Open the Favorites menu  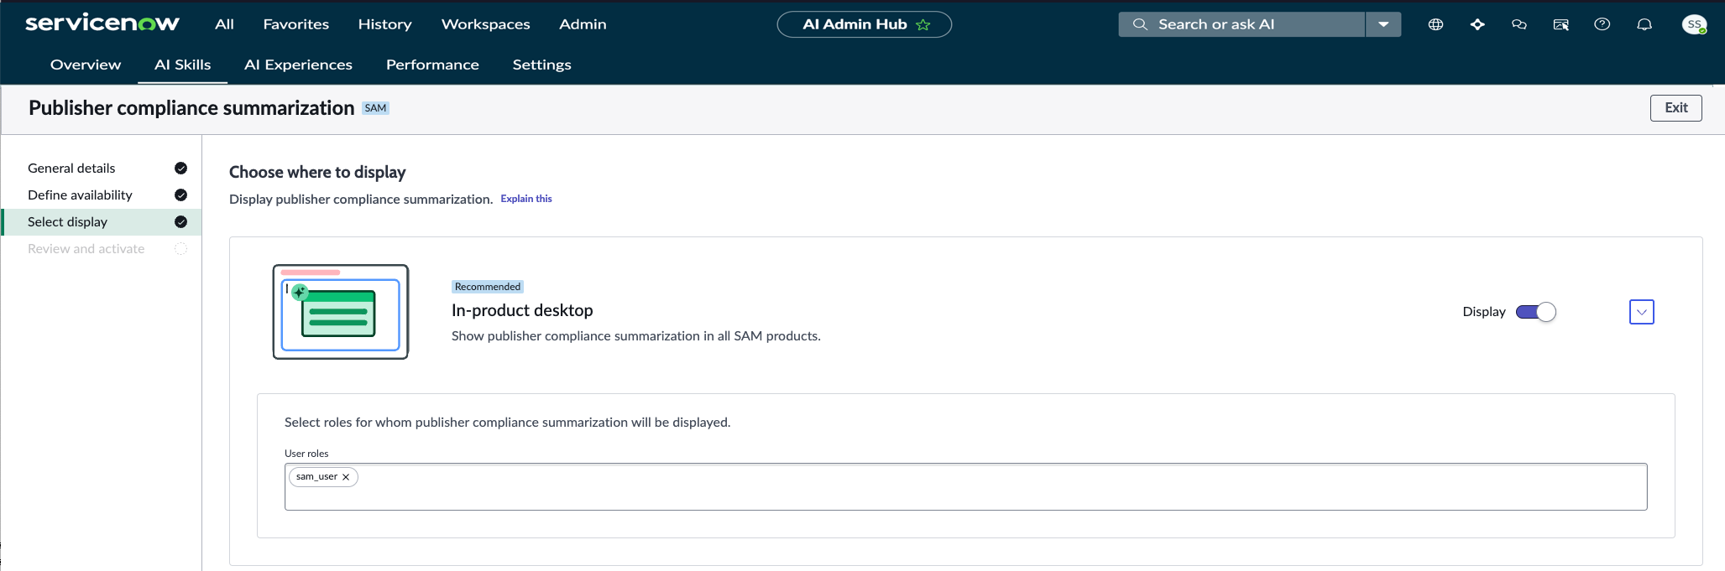(296, 24)
